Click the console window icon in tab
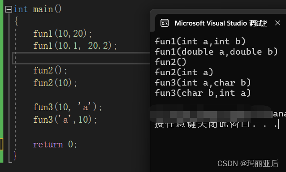Viewport: 286px width, 172px height. pos(165,23)
